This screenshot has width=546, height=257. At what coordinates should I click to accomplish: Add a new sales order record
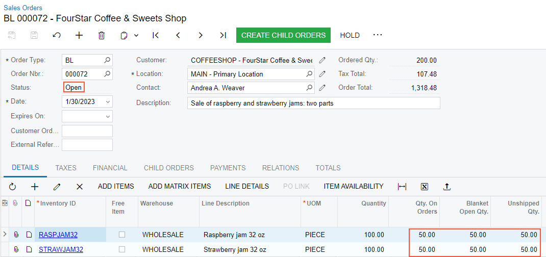(79, 35)
